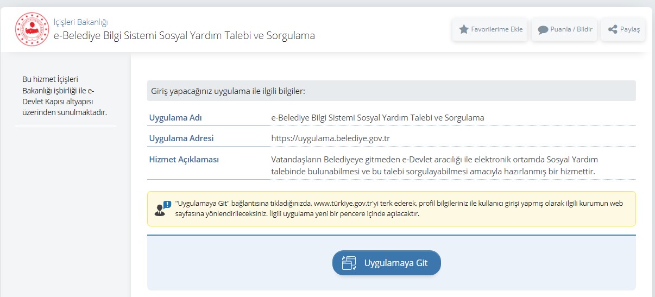Click the Uygulama Adı value text
Screen dimensions: 655x297
tap(377, 117)
